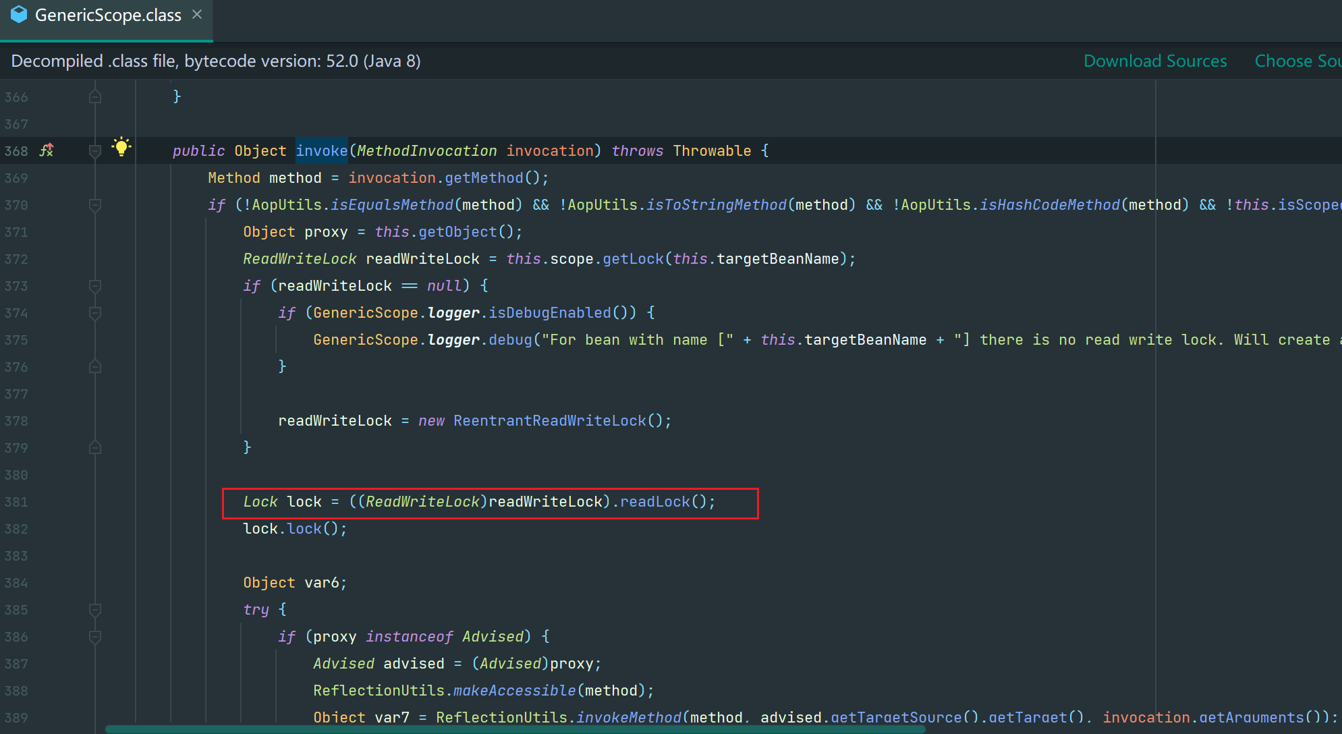Collapse the invoke method fold on line 368
The width and height of the screenshot is (1342, 734).
pos(95,151)
